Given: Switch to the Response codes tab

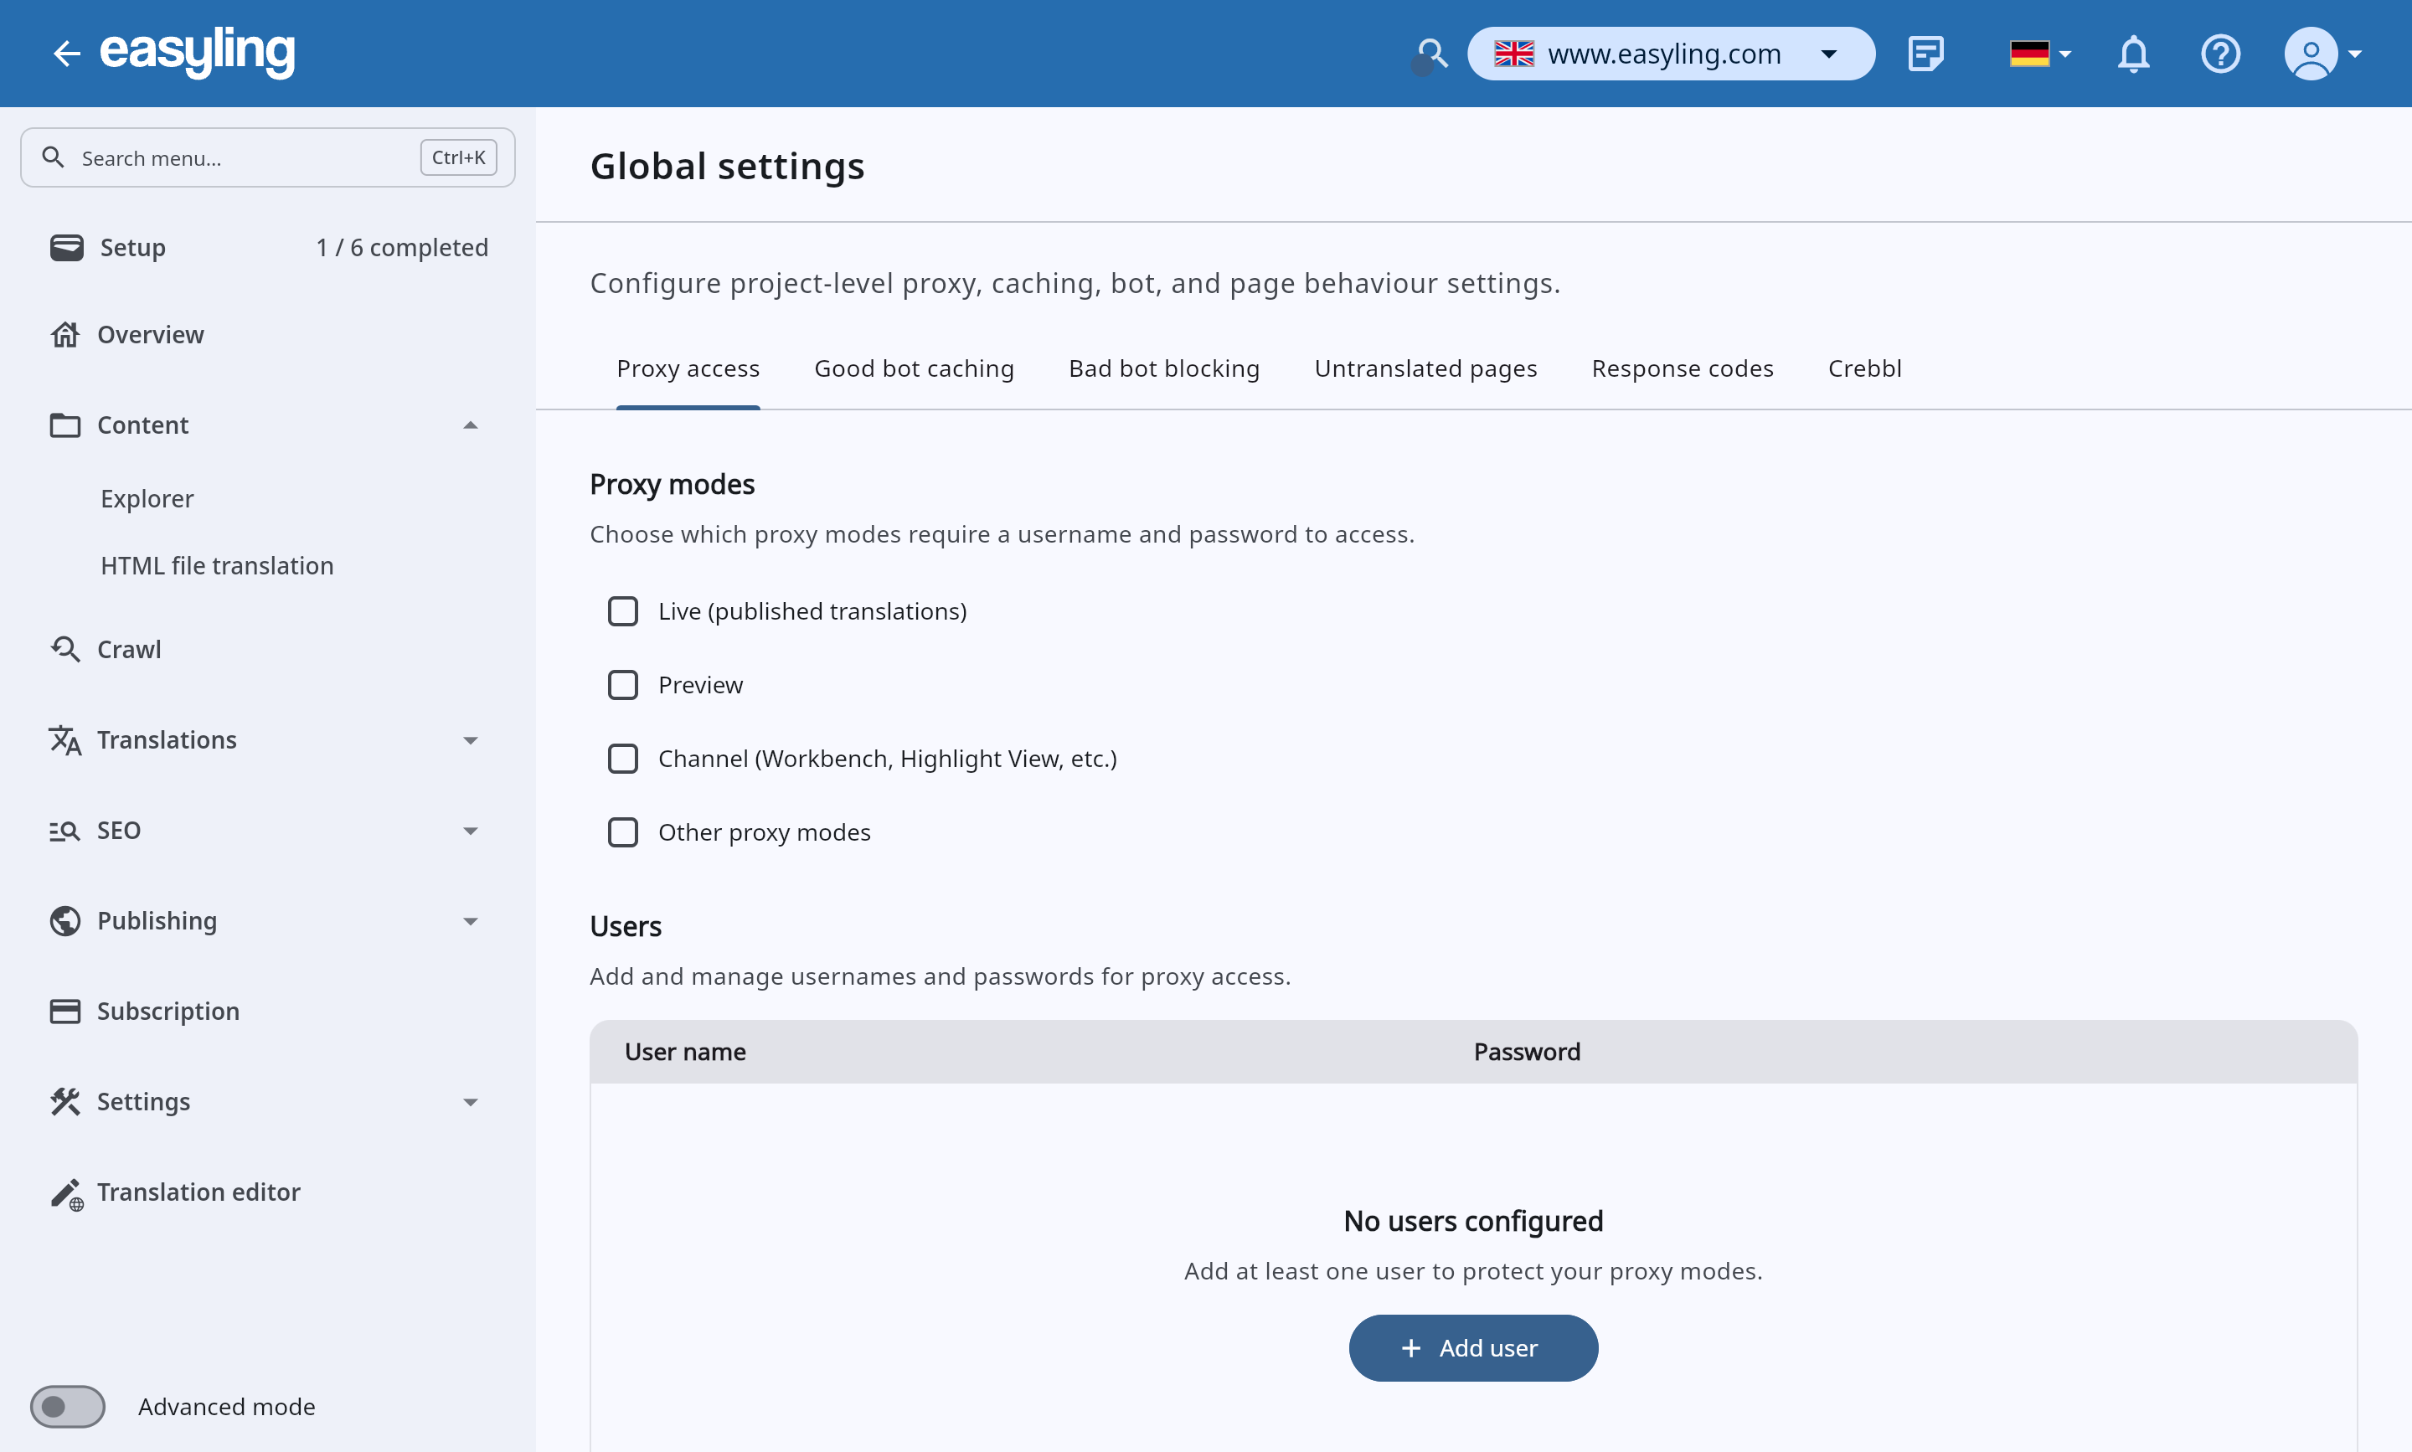Looking at the screenshot, I should pos(1682,369).
